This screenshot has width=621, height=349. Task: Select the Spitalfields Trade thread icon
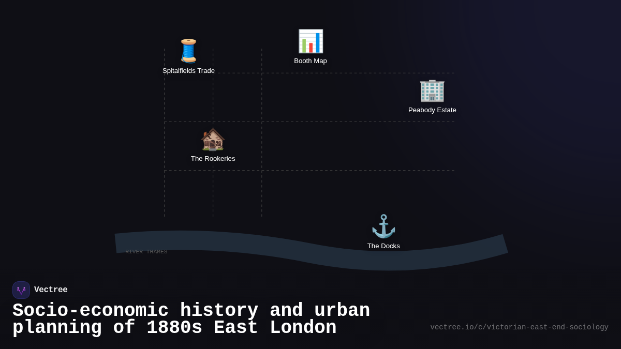pyautogui.click(x=188, y=51)
